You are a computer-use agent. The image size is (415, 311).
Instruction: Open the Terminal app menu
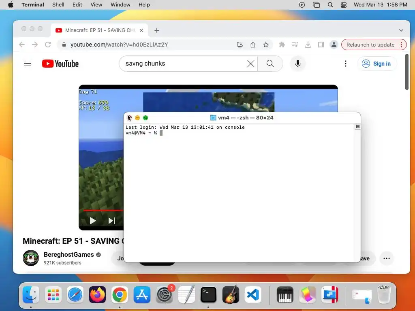(x=33, y=5)
